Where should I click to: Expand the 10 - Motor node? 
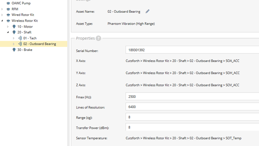[x=8, y=27]
